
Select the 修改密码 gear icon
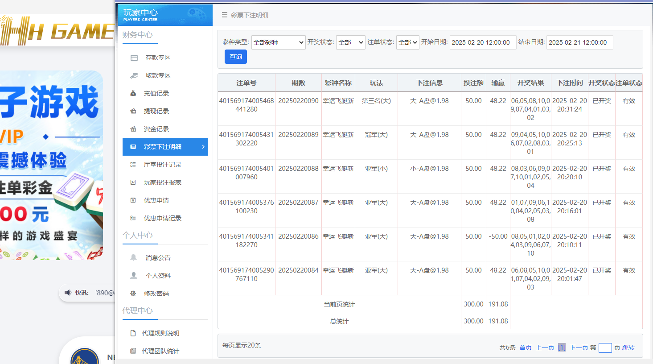click(134, 293)
